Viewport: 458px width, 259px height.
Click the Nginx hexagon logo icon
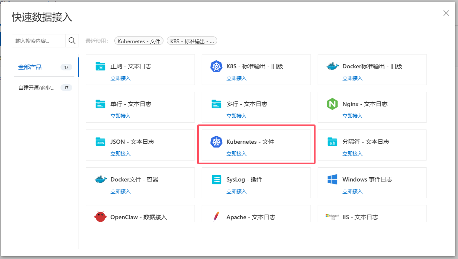332,104
